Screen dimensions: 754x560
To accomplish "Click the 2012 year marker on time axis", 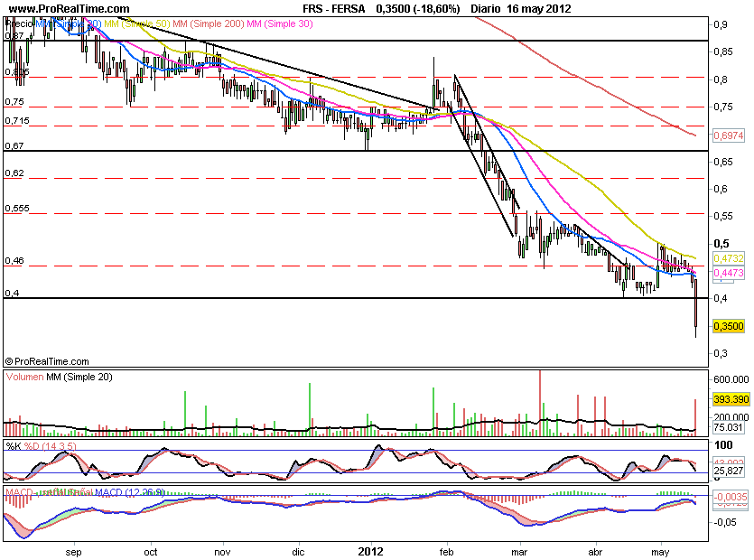I will 372,550.
